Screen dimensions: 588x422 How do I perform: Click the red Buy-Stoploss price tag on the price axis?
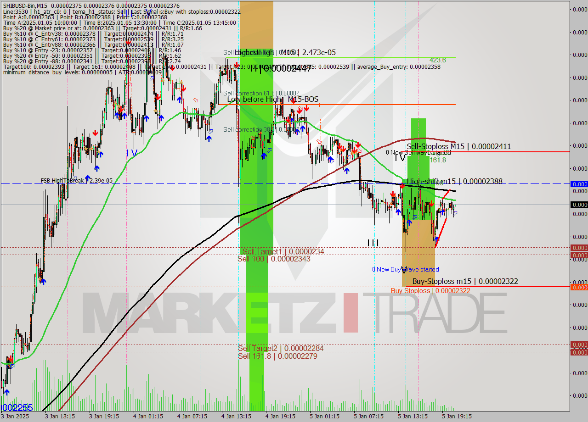tap(579, 287)
